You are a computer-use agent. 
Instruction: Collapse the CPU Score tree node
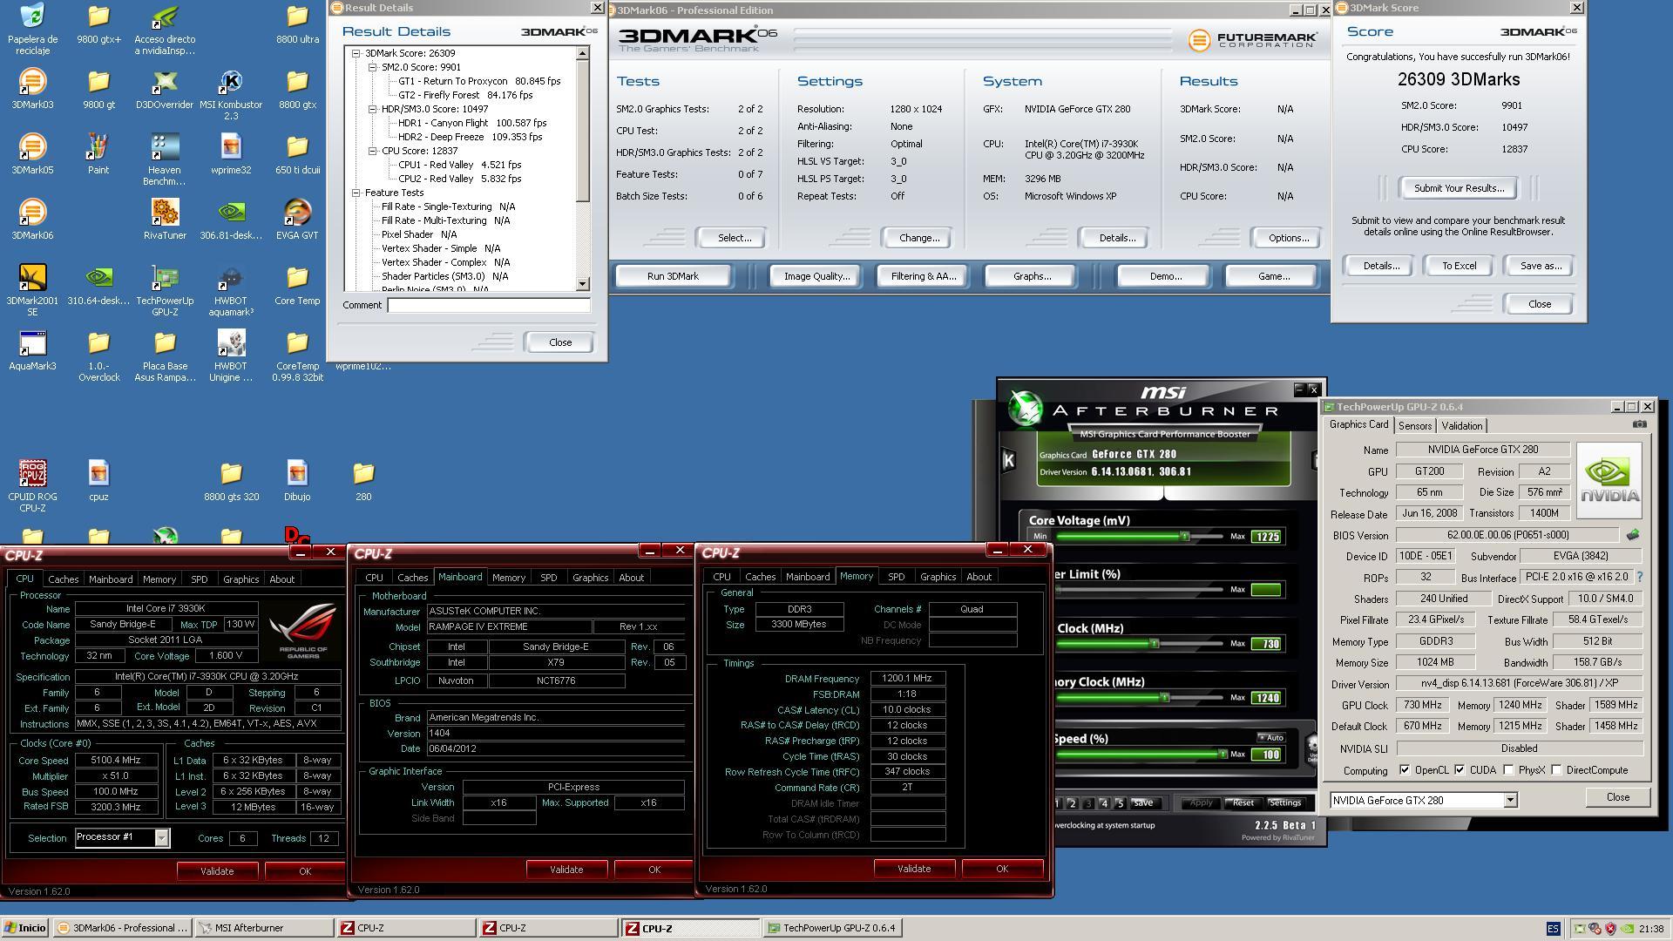click(x=372, y=151)
